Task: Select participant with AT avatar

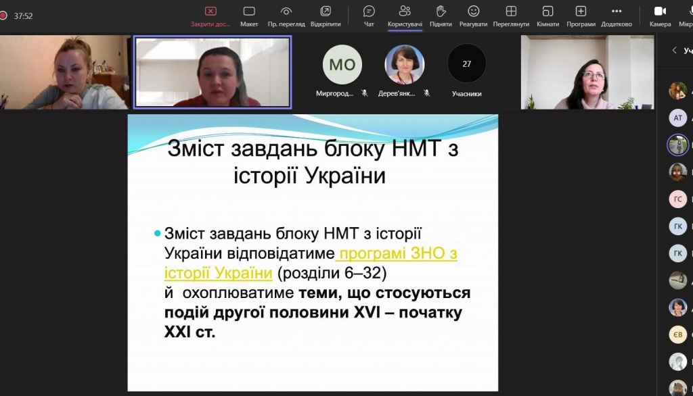Action: click(x=677, y=118)
